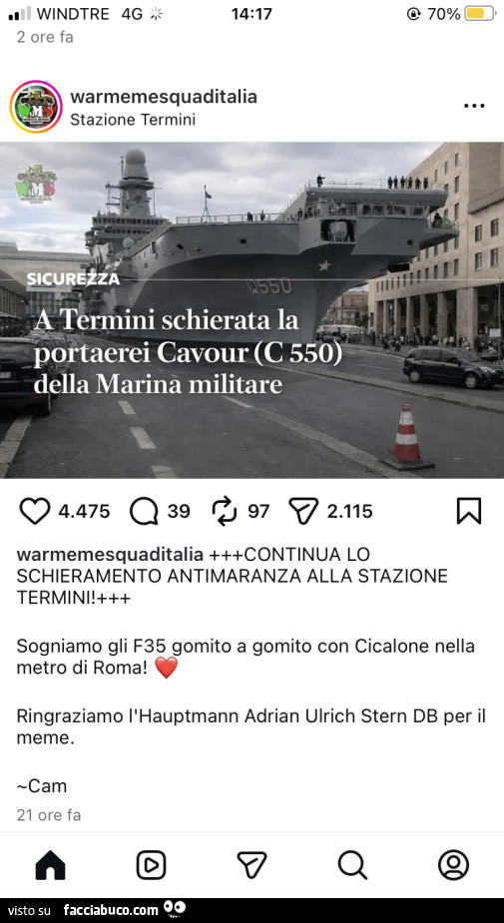
Task: Open the Profile tab icon
Action: click(453, 865)
